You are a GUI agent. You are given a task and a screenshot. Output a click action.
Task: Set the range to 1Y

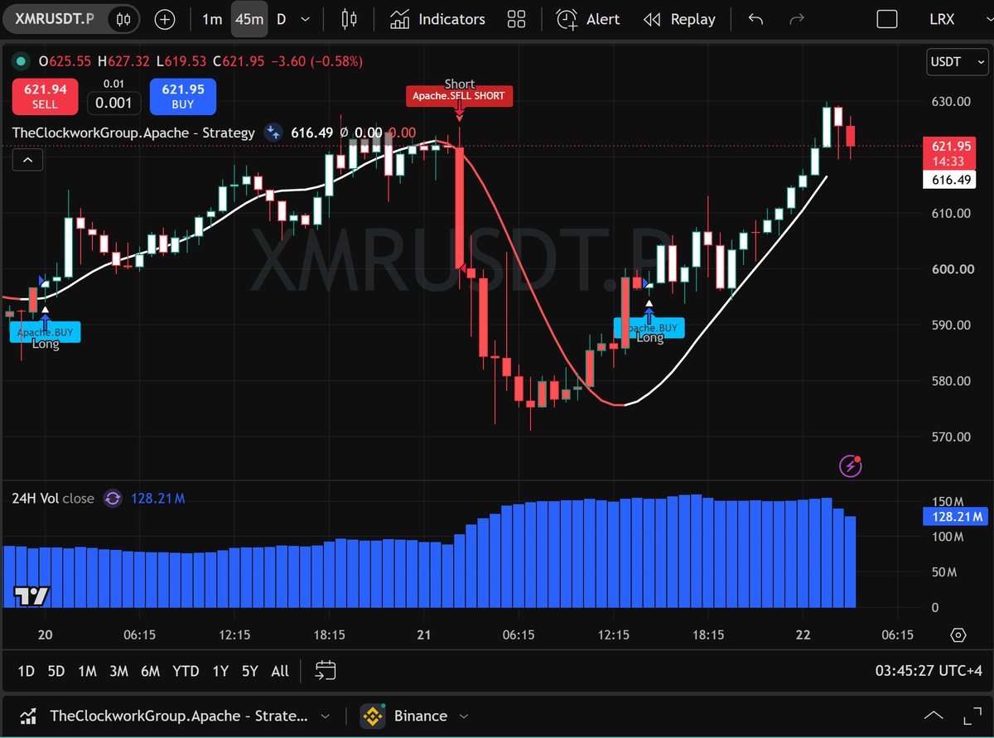coord(220,671)
